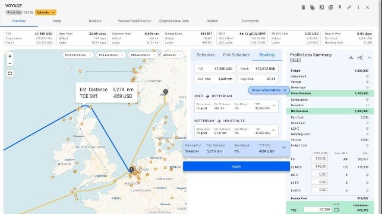This screenshot has width=382, height=214.
Task: Open the ECA Avoidance dropdown
Action: click(111, 55)
